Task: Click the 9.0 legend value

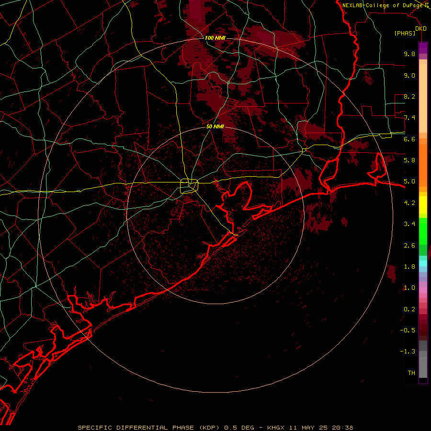Action: pyautogui.click(x=409, y=75)
